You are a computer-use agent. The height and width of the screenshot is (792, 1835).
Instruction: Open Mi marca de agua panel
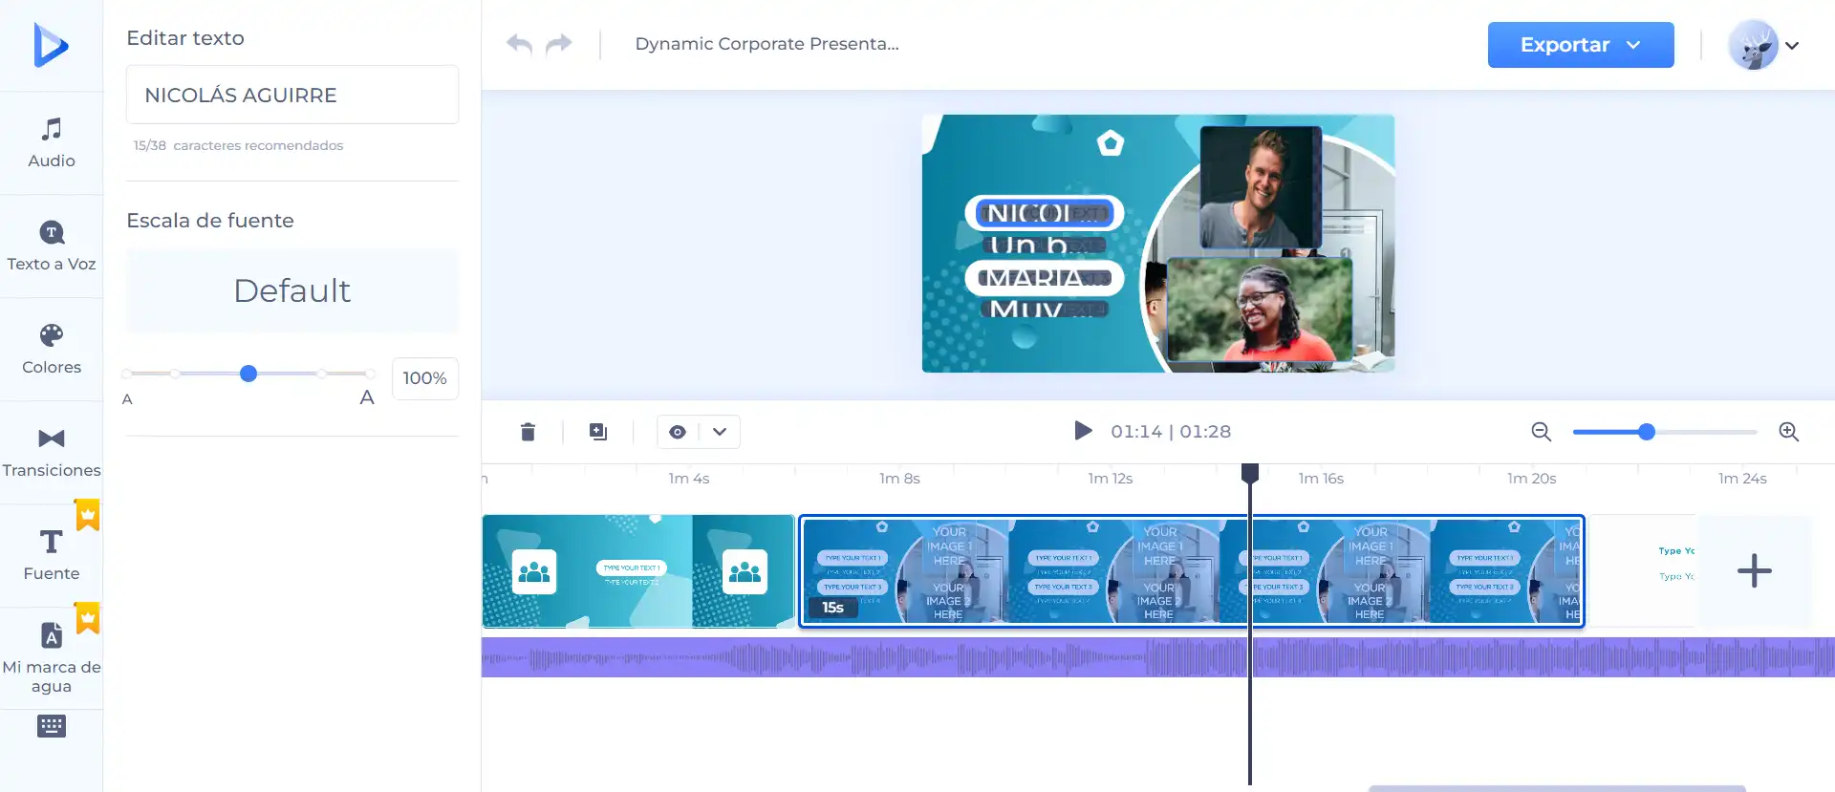(x=52, y=659)
